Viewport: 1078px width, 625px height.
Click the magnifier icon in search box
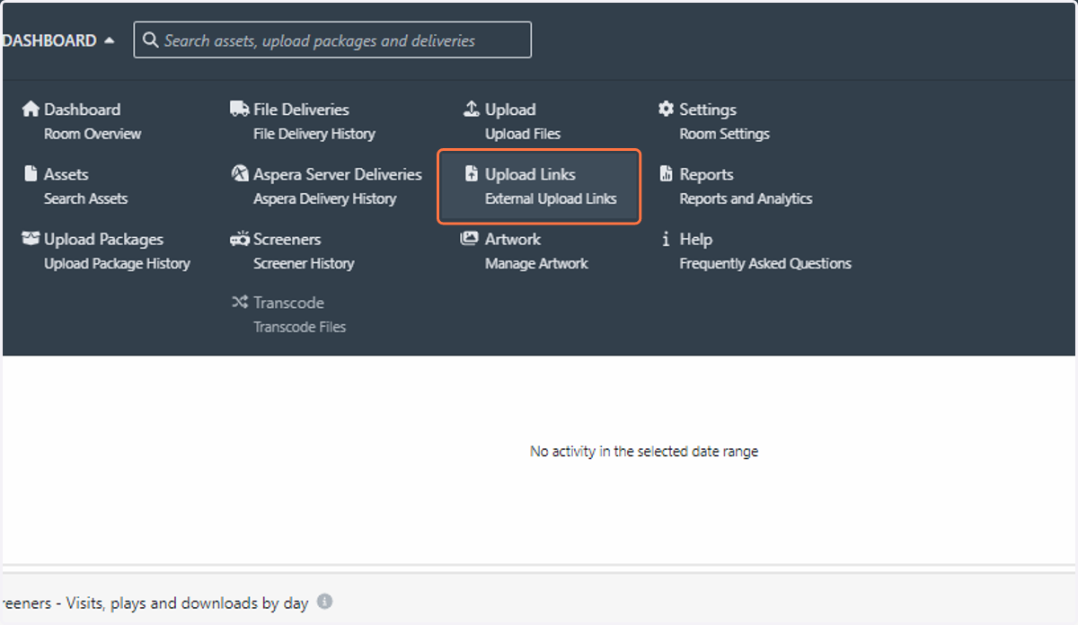pos(150,40)
